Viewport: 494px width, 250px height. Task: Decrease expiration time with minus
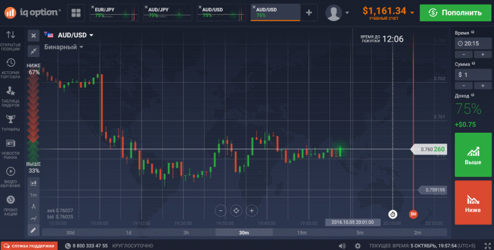pos(463,54)
